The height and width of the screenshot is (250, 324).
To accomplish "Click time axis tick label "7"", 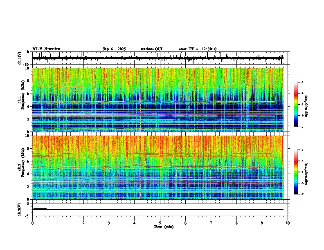I will [211, 223].
